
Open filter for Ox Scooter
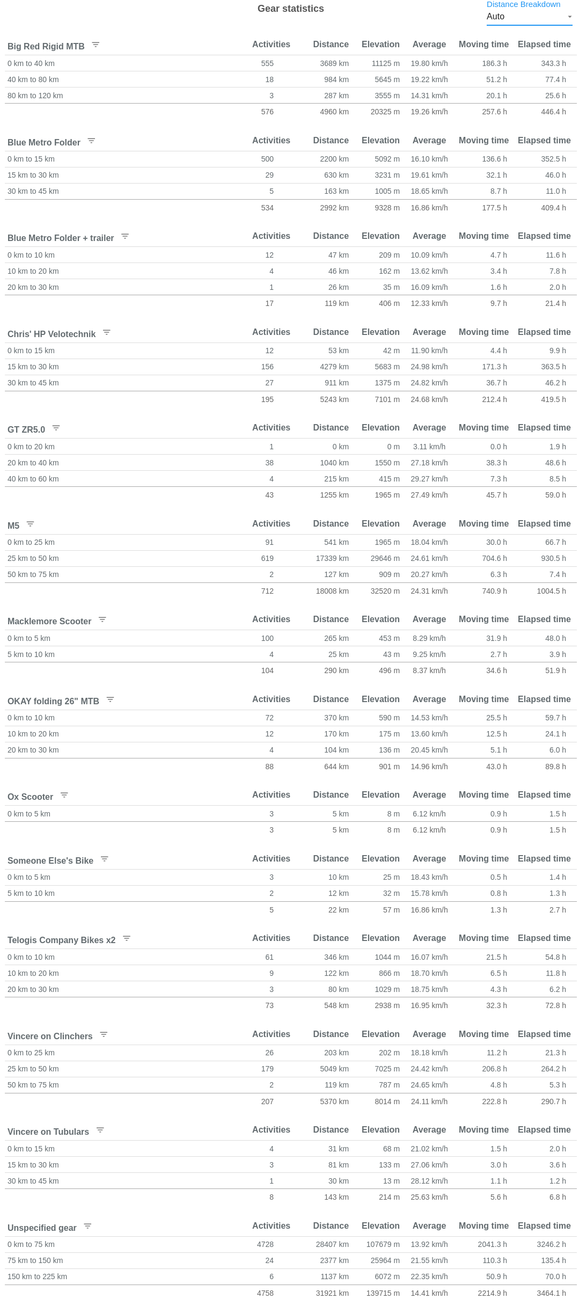(64, 795)
